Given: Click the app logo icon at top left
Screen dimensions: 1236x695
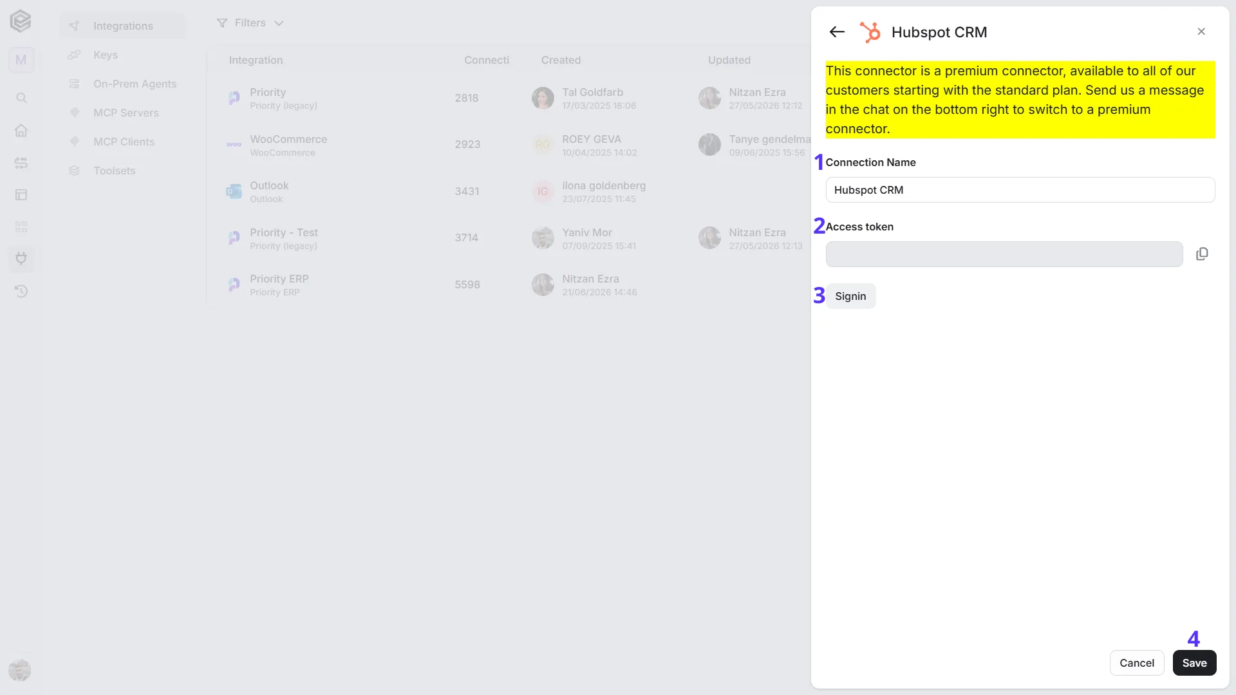Looking at the screenshot, I should tap(21, 21).
